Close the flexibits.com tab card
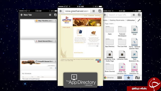Image resolution: width=161 pixels, height=91 pixels. [55, 21]
